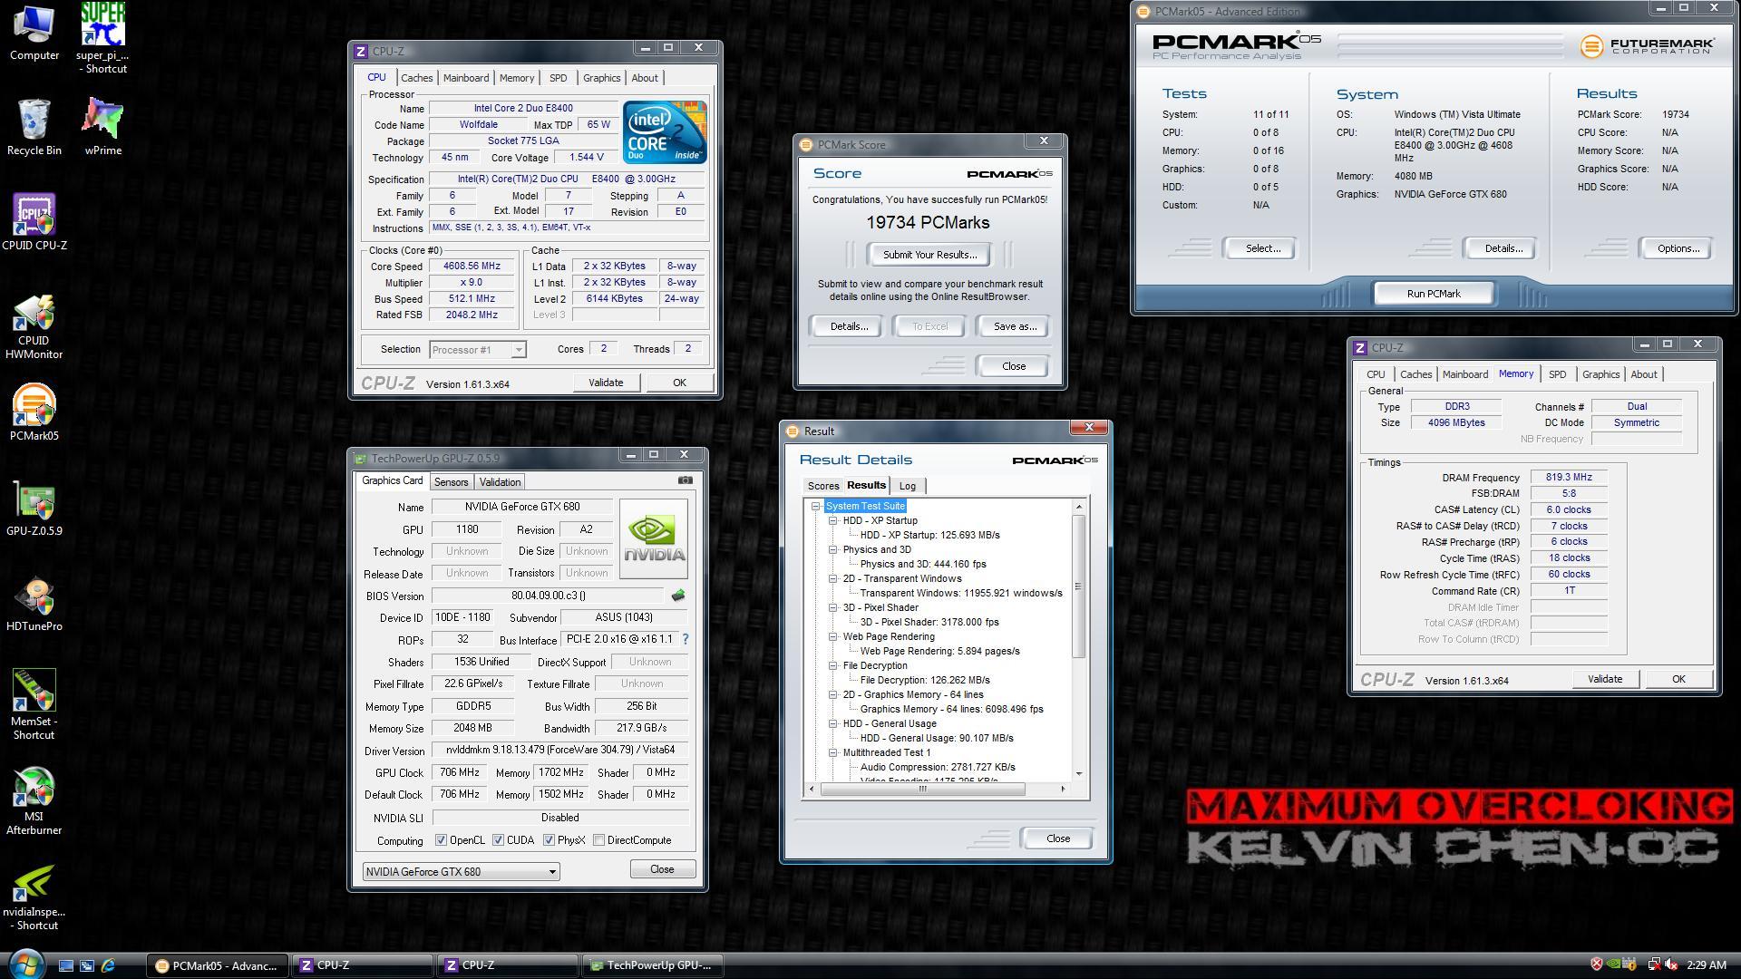Open HDTunePro desktop icon

point(34,603)
